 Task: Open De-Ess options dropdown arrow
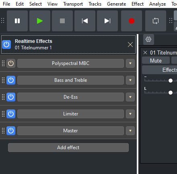pos(130,97)
